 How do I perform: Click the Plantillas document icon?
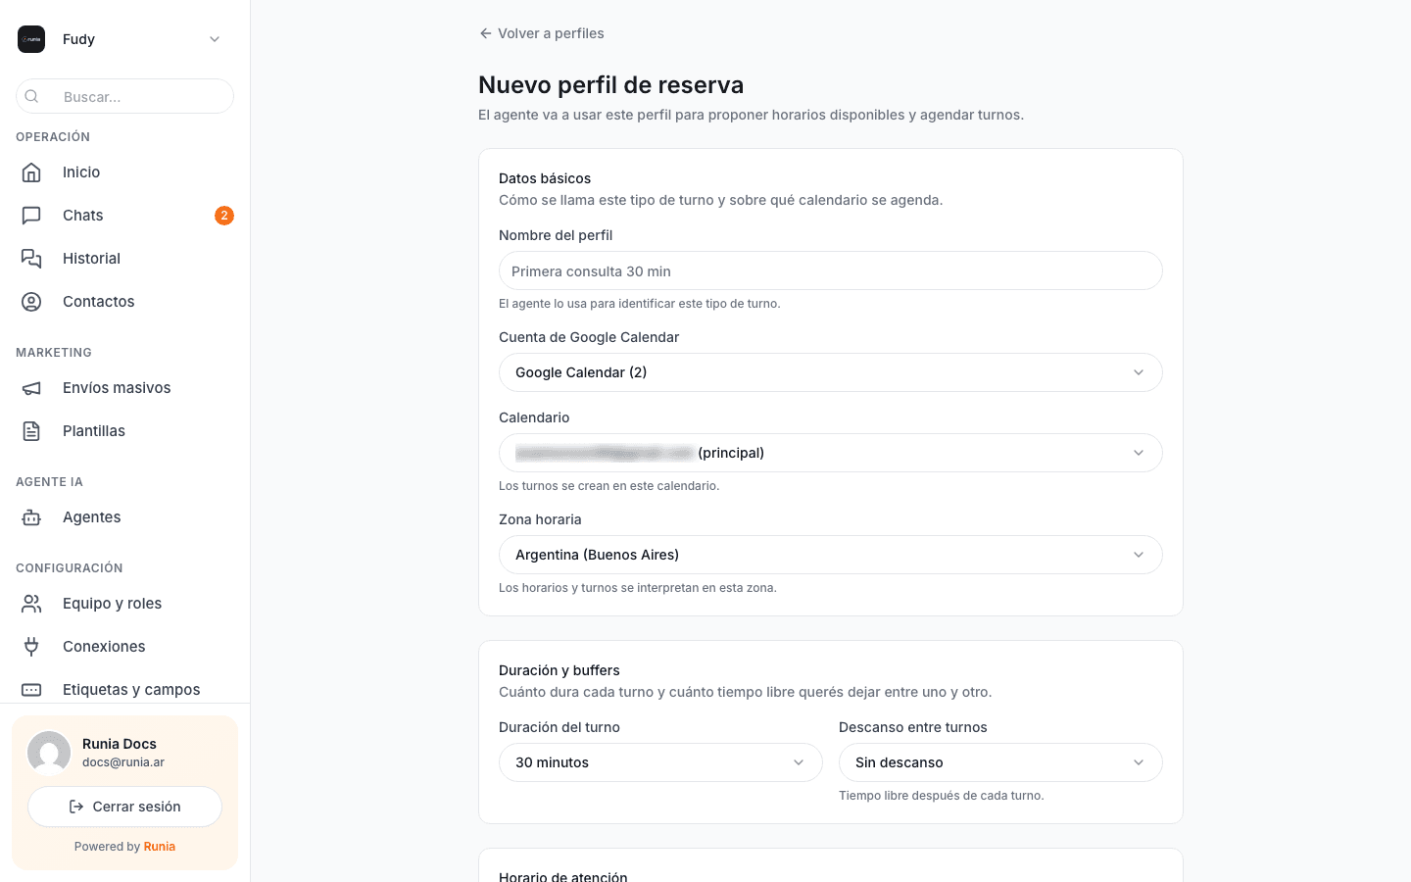[31, 431]
